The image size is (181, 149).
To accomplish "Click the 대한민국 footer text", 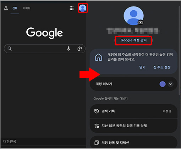I will 10,141.
